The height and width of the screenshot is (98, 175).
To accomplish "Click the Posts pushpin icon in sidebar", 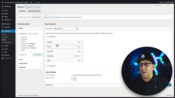I will tap(2, 11).
